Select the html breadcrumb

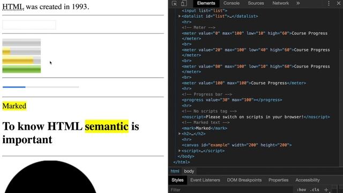pyautogui.click(x=175, y=171)
